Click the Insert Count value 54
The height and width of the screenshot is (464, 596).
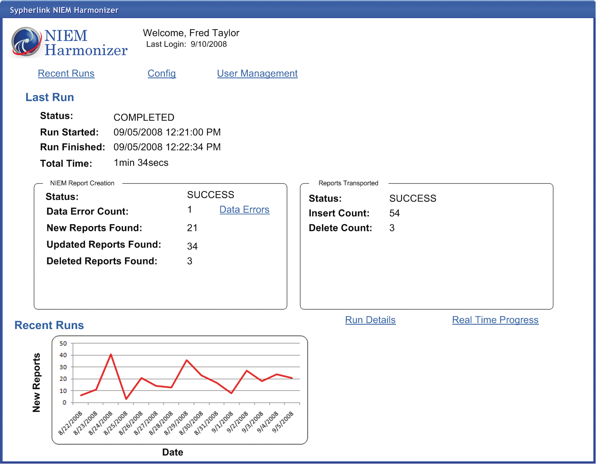tap(394, 213)
